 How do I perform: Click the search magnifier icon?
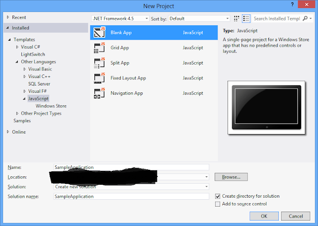tap(305, 18)
